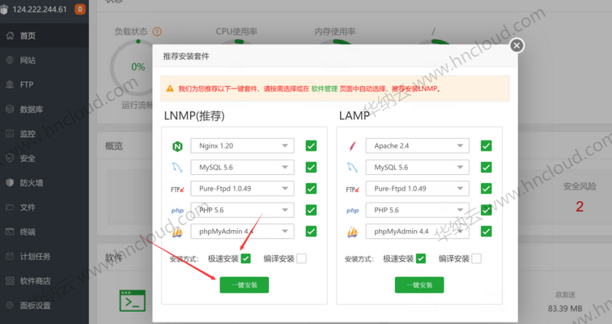Uncheck the Apache 2.4 checkbox in LAMP
The width and height of the screenshot is (612, 324).
486,146
